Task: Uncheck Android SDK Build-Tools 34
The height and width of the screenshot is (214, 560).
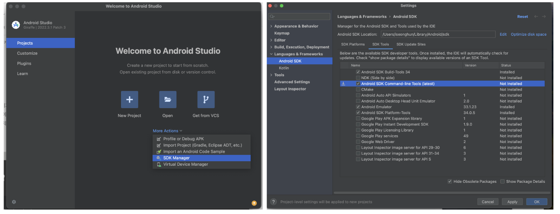Action: point(358,72)
